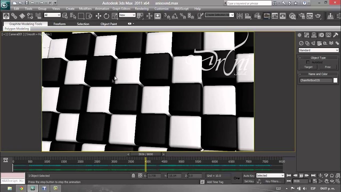341x192 pixels.
Task: Click the Mirror tool icon
Action: [239, 16]
